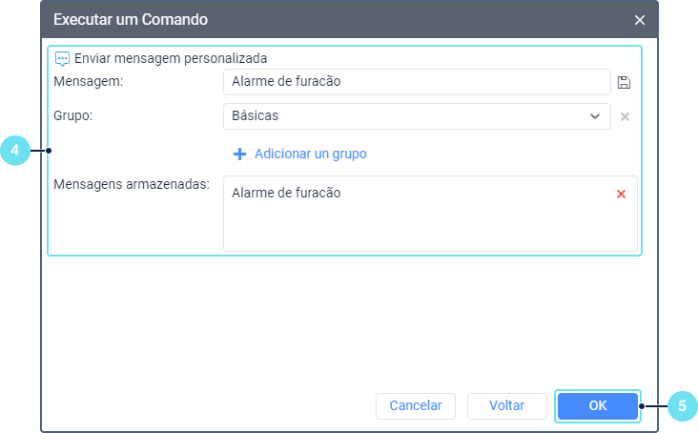Click the save message floppy disk icon
The height and width of the screenshot is (433, 698).
(625, 82)
